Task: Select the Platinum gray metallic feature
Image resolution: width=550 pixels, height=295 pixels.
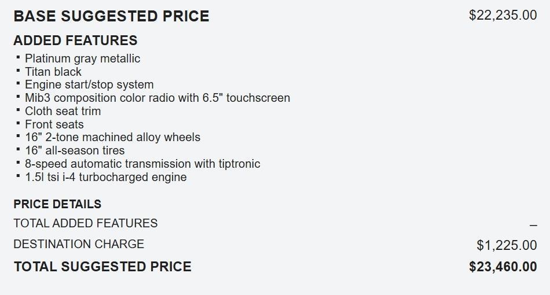Action: 82,58
